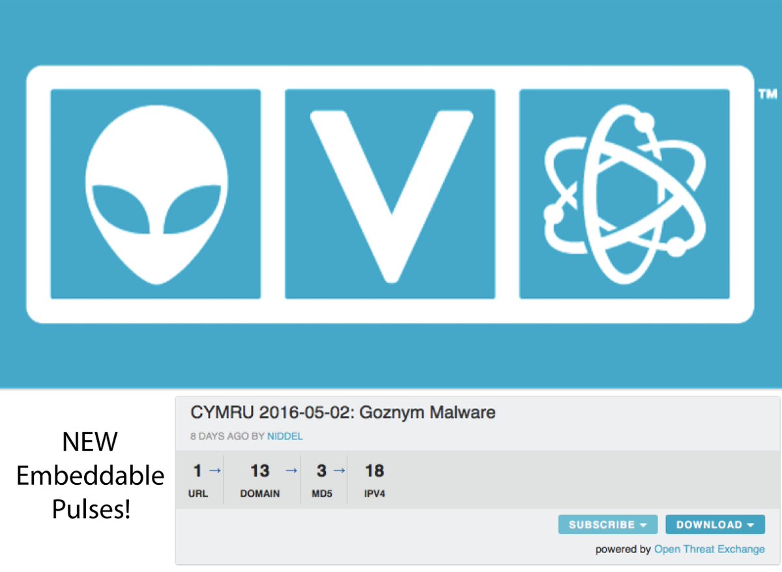Click the white V letter tile

pos(390,194)
